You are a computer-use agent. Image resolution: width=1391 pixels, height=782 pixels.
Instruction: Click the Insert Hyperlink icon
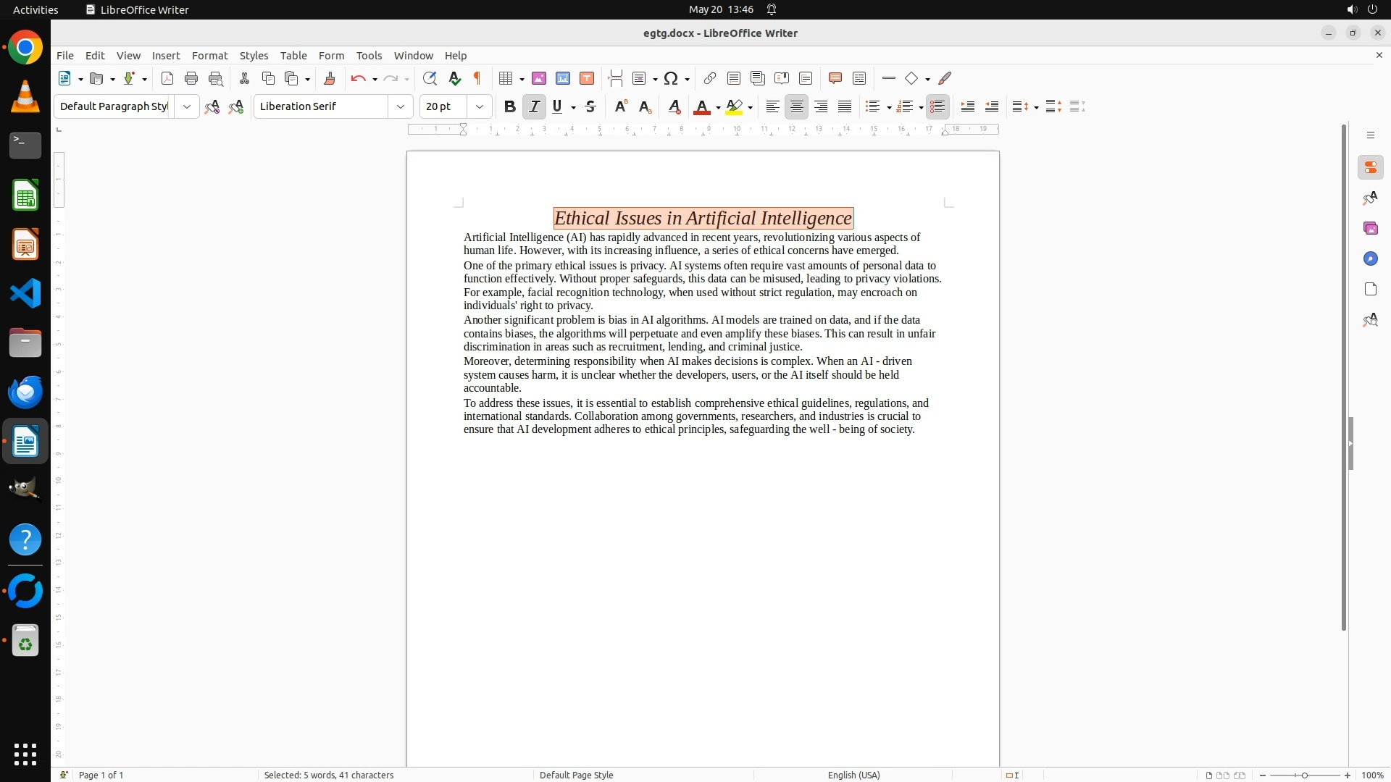tap(710, 78)
